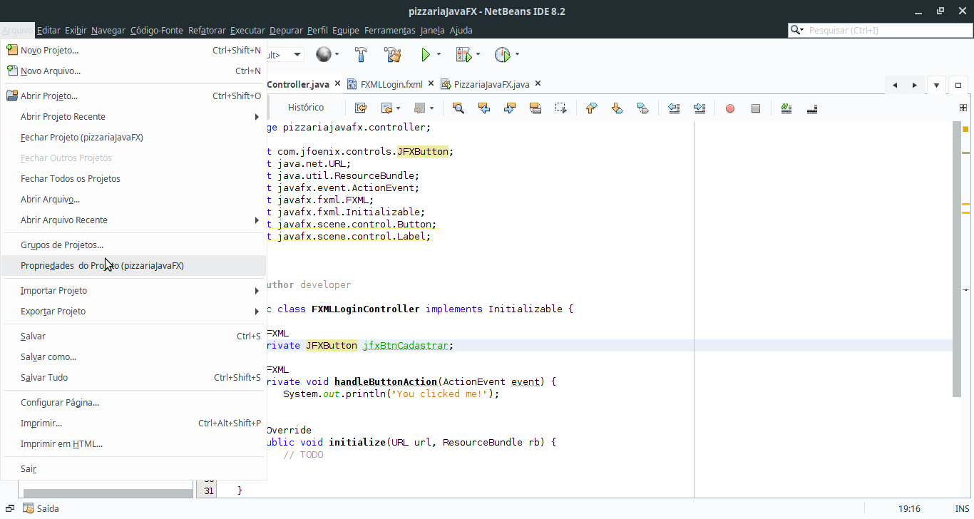974x519 pixels.
Task: Run the project with green play icon
Action: pos(426,55)
